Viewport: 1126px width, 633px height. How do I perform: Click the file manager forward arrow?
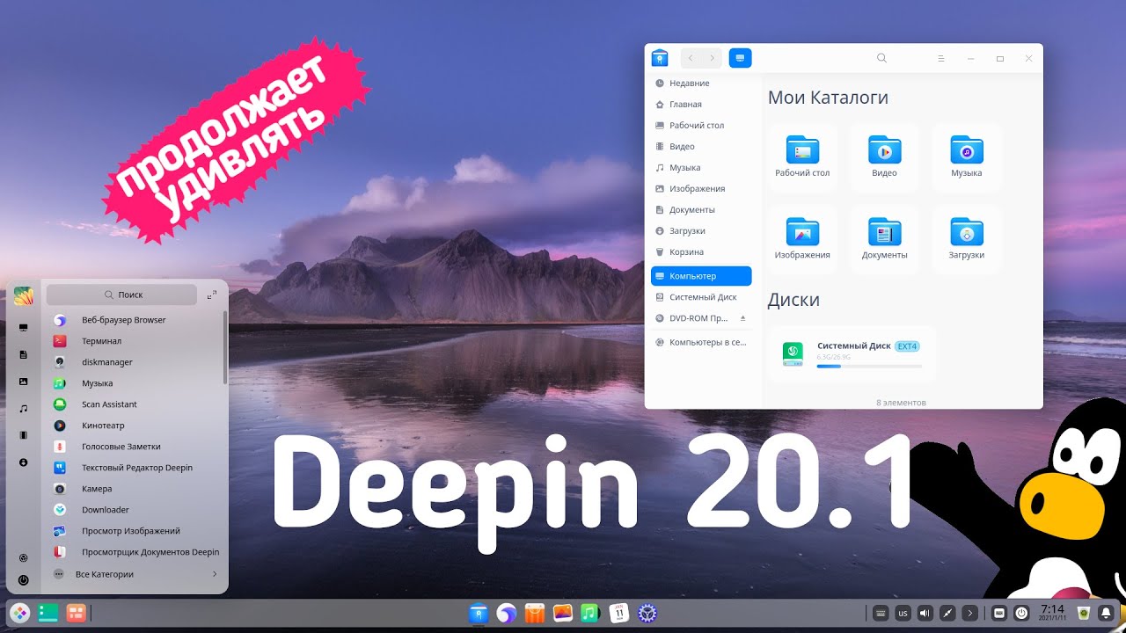(712, 58)
